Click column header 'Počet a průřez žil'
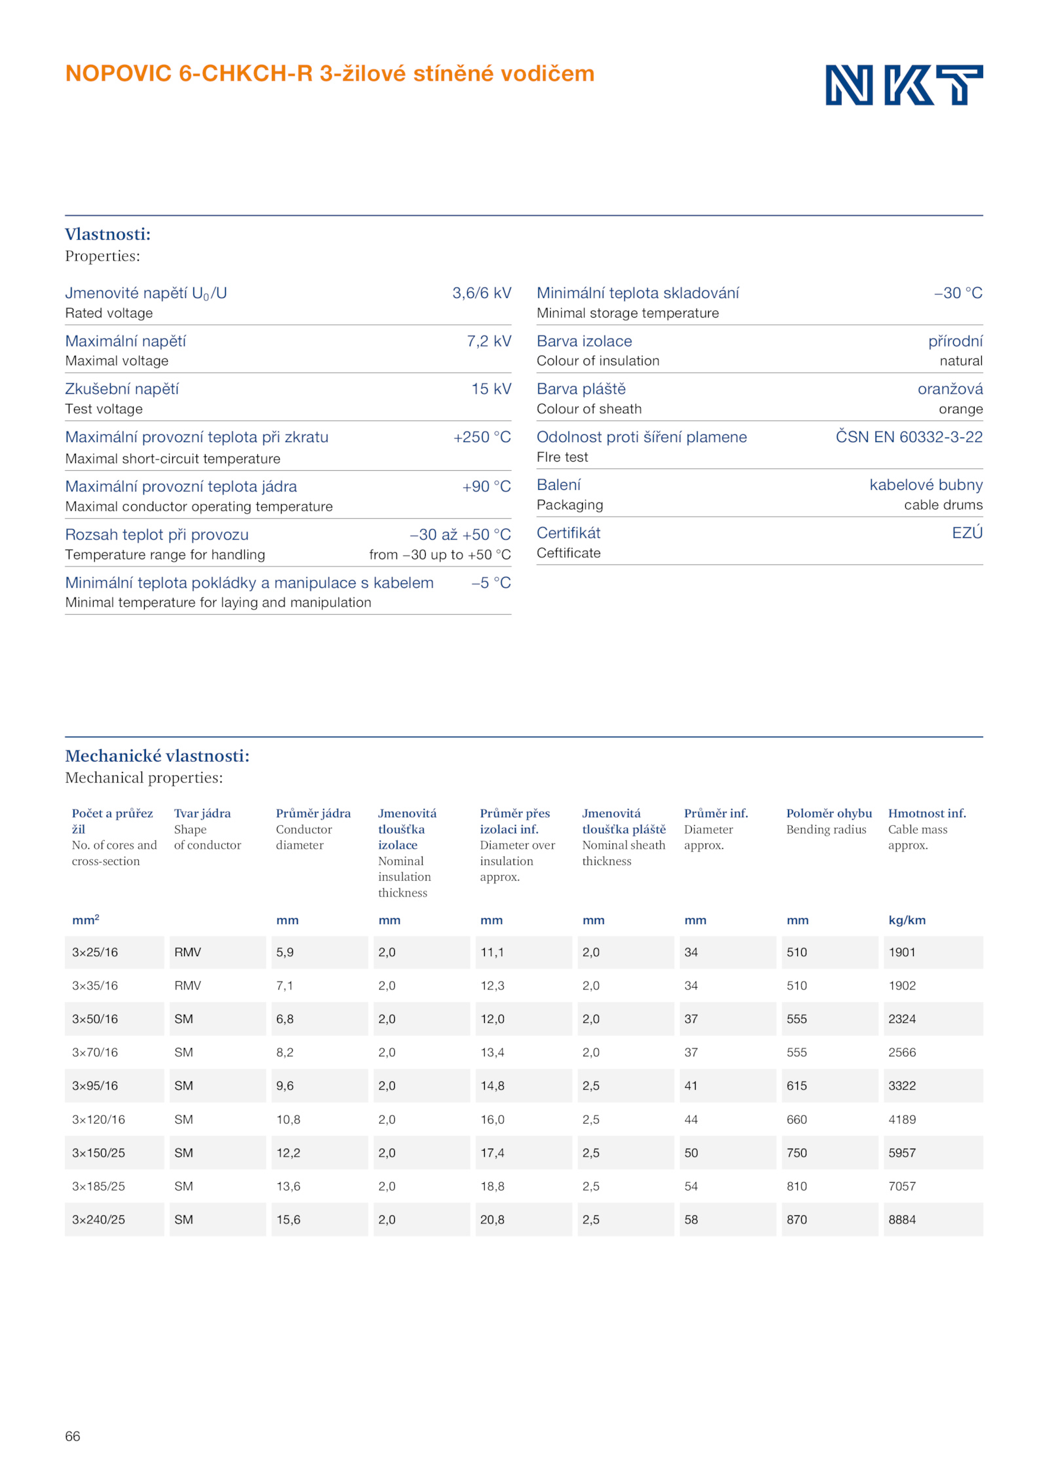1048x1482 pixels. click(x=113, y=821)
